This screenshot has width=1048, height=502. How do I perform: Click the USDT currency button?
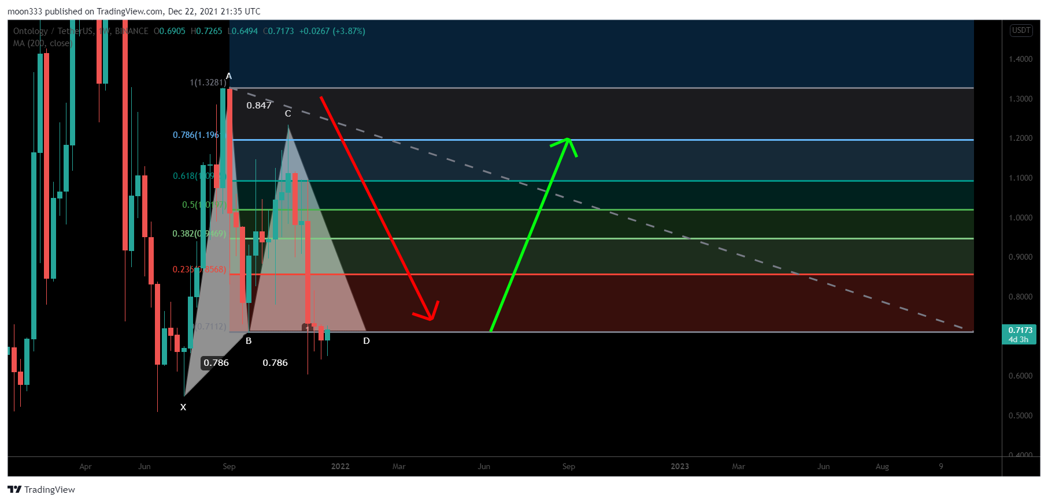coord(1021,30)
